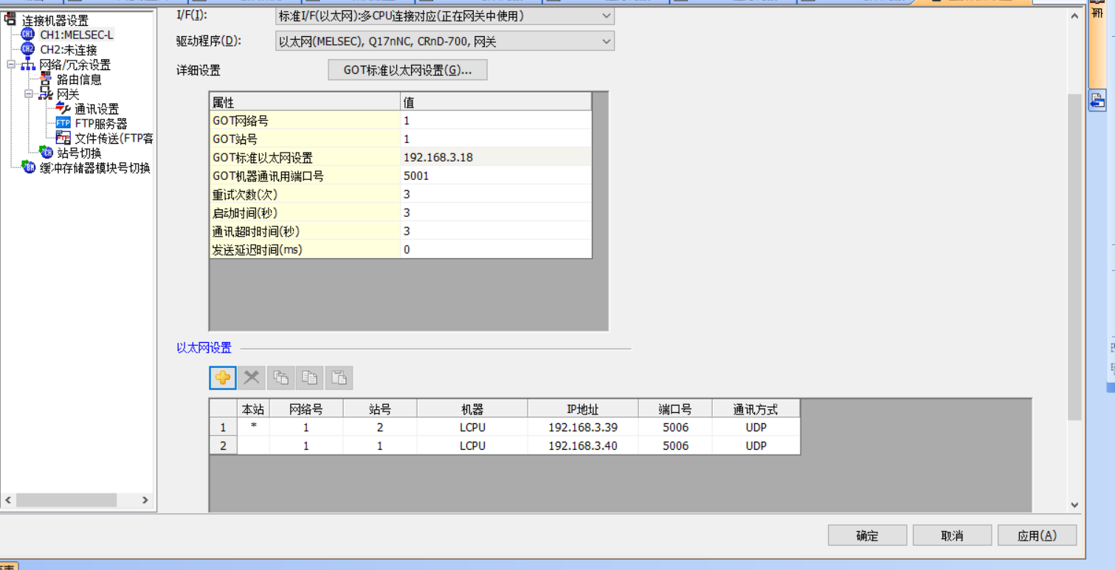Viewport: 1115px width, 570px height.
Task: Click the right arrow of tree horizontal scrollbar
Action: click(x=145, y=500)
